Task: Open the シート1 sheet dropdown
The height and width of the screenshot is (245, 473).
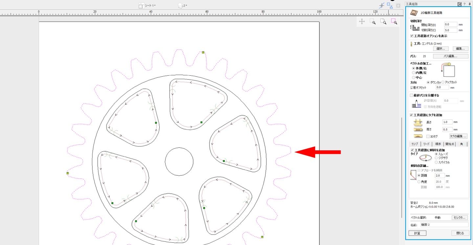Action: coord(147,6)
